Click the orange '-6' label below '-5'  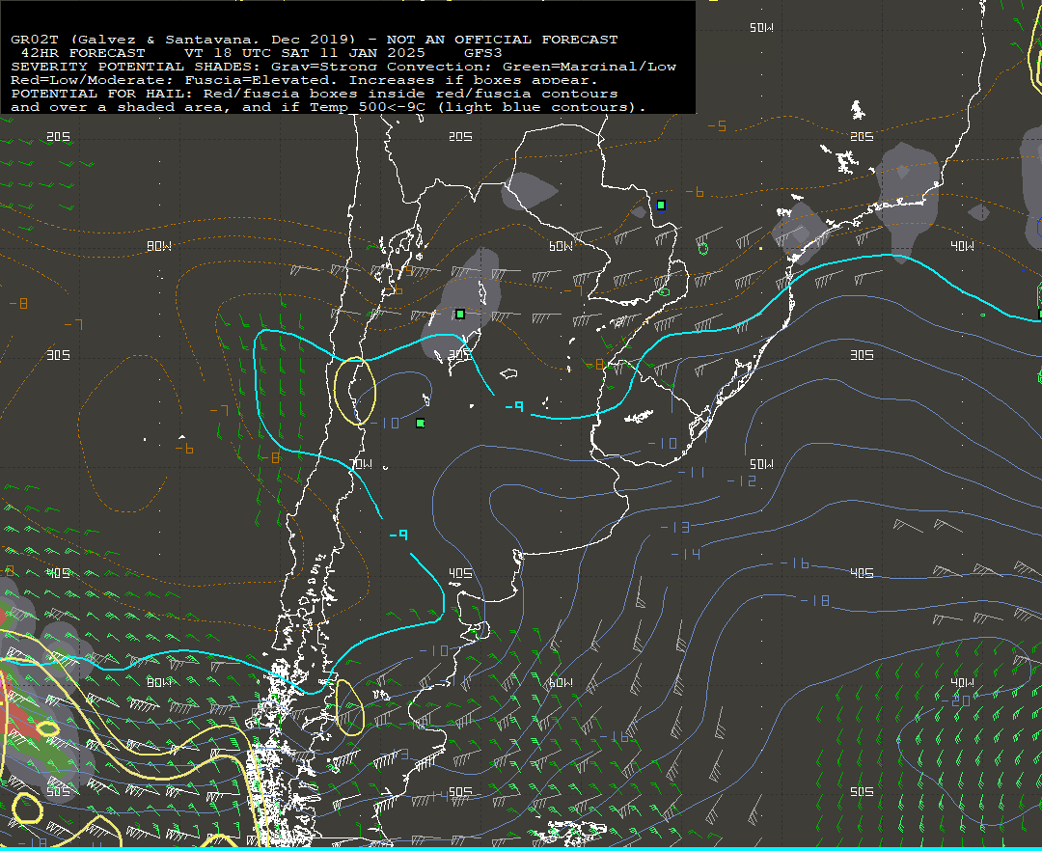tap(695, 193)
